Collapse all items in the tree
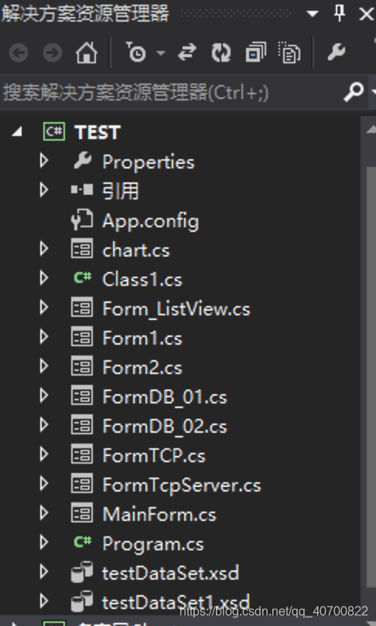 pos(256,53)
